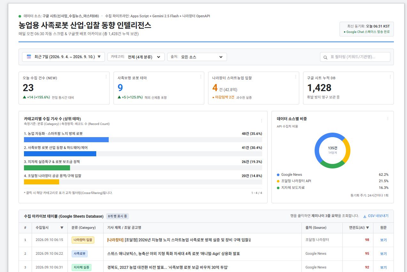Open 보기 link for the 애니보틱스 article row

pyautogui.click(x=383, y=254)
